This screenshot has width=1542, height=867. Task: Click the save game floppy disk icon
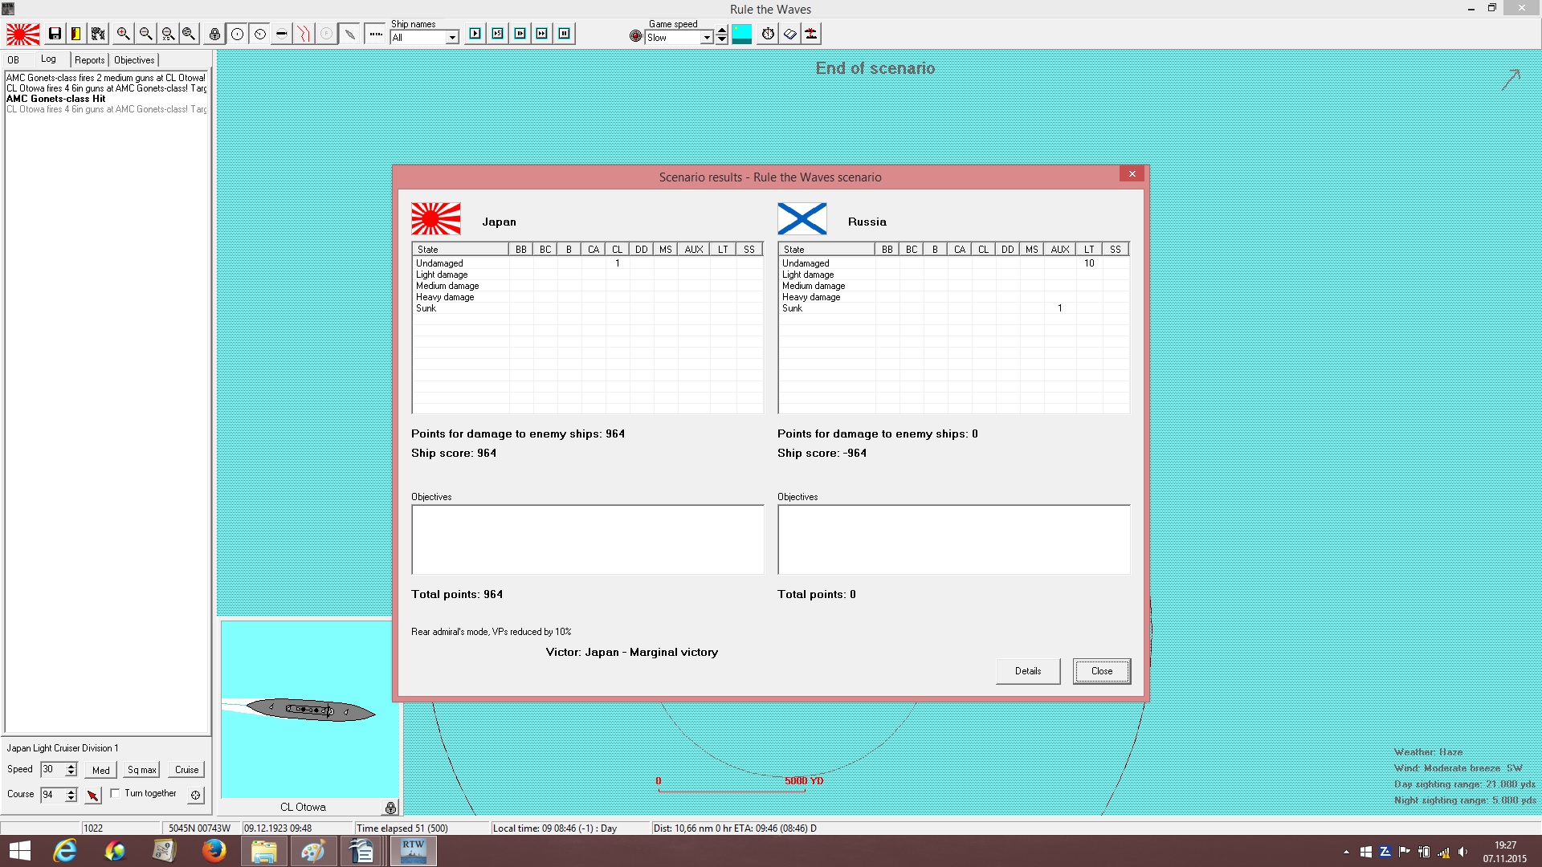(x=55, y=34)
